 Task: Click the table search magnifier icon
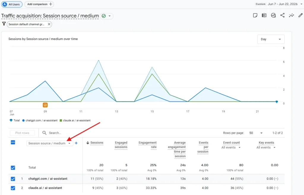click(45, 133)
